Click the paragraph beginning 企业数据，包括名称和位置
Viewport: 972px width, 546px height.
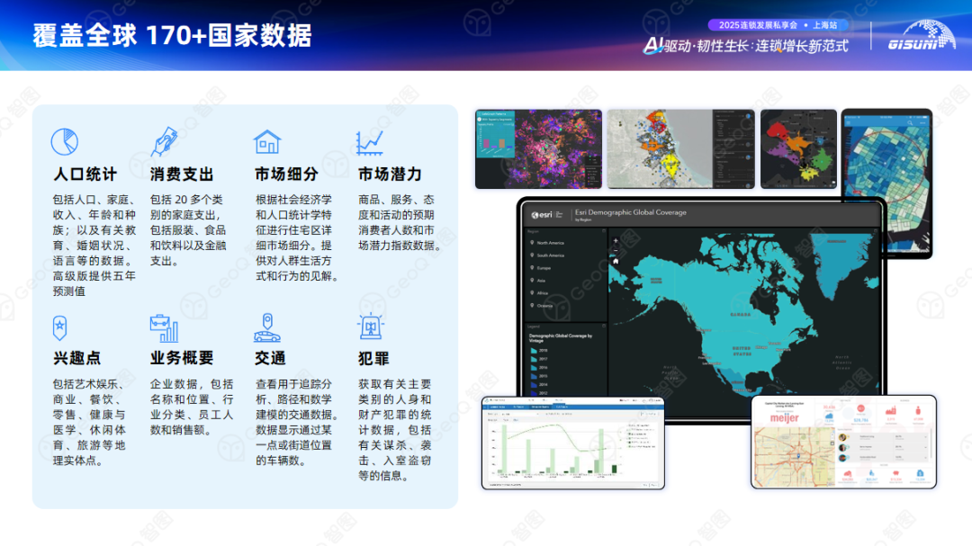tap(192, 407)
